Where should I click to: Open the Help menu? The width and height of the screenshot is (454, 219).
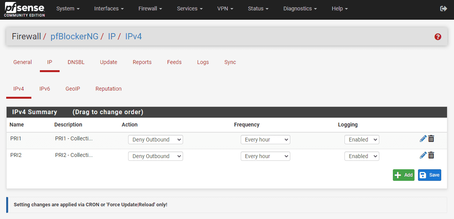point(340,8)
